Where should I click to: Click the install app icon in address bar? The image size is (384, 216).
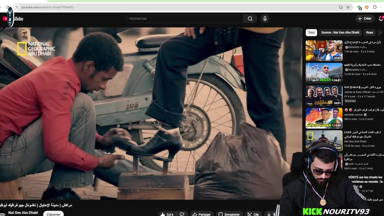point(341,7)
